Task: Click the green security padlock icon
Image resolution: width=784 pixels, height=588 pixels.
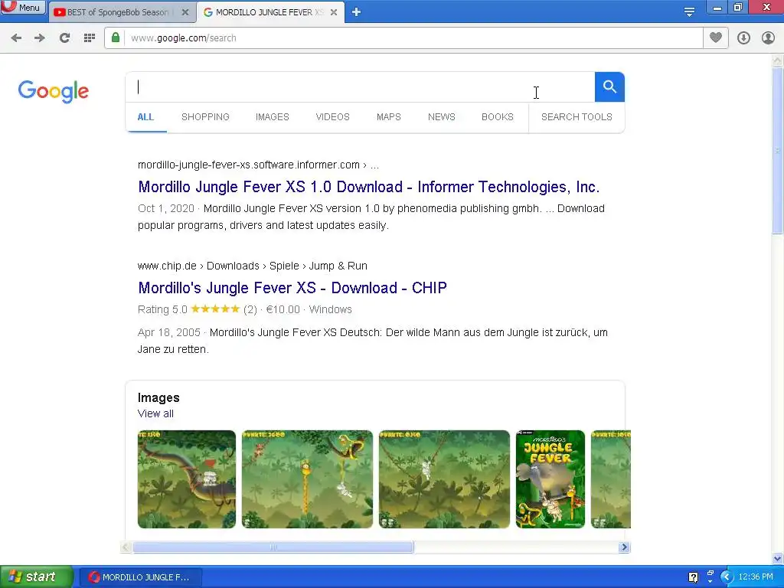Action: [x=116, y=38]
